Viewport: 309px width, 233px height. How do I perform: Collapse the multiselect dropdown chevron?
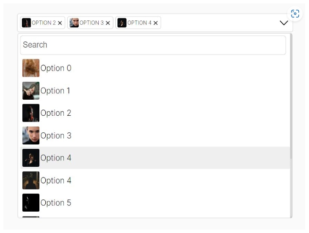pos(284,23)
